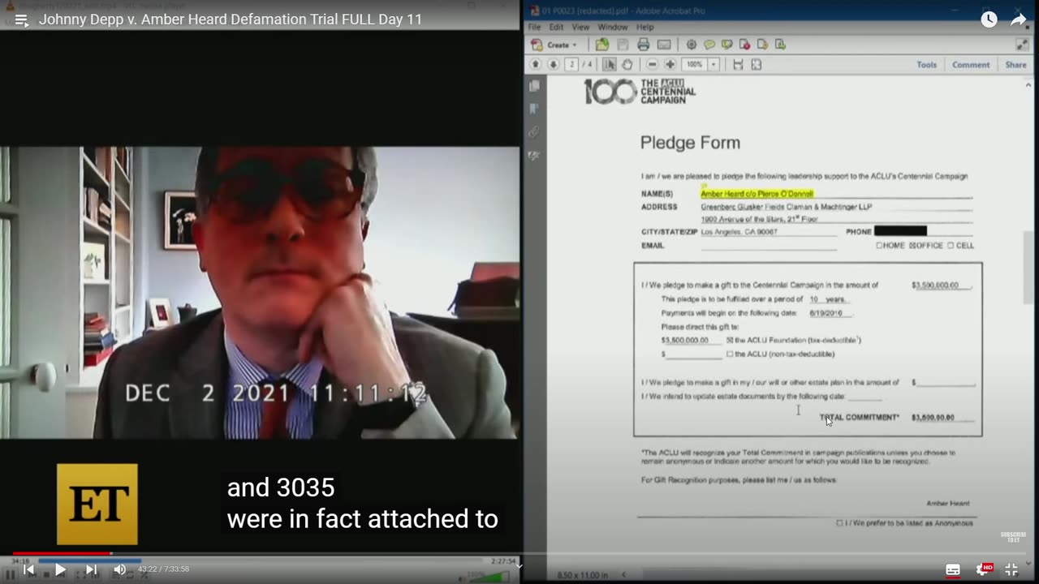Select the text selection cursor tool
Viewport: 1039px width, 584px height.
click(x=610, y=64)
